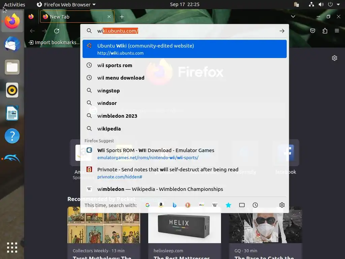Open Privnote self-destruct notes result
345x259 pixels.
point(184,173)
